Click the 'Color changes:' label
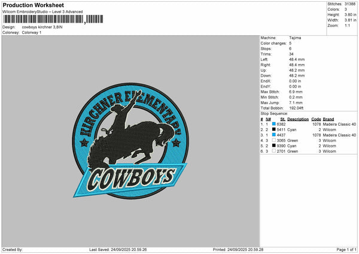 [273, 43]
